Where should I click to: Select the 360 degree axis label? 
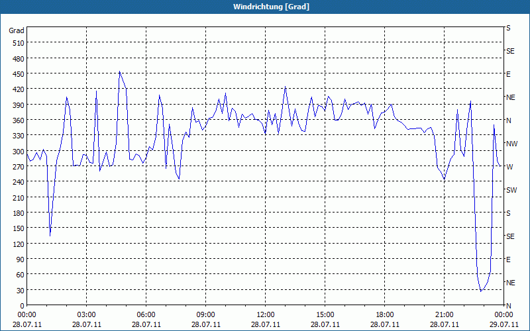pos(19,120)
